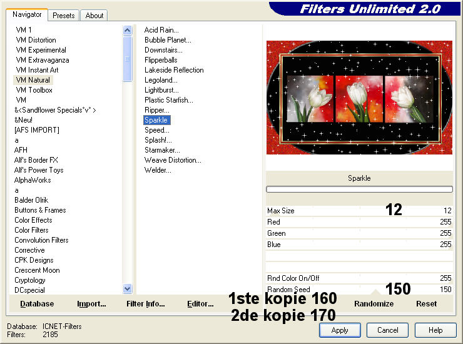Select &<Sandflower Specials°v° > category

coord(55,110)
